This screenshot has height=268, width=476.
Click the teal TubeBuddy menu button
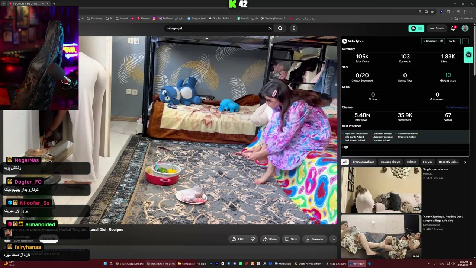(416, 28)
